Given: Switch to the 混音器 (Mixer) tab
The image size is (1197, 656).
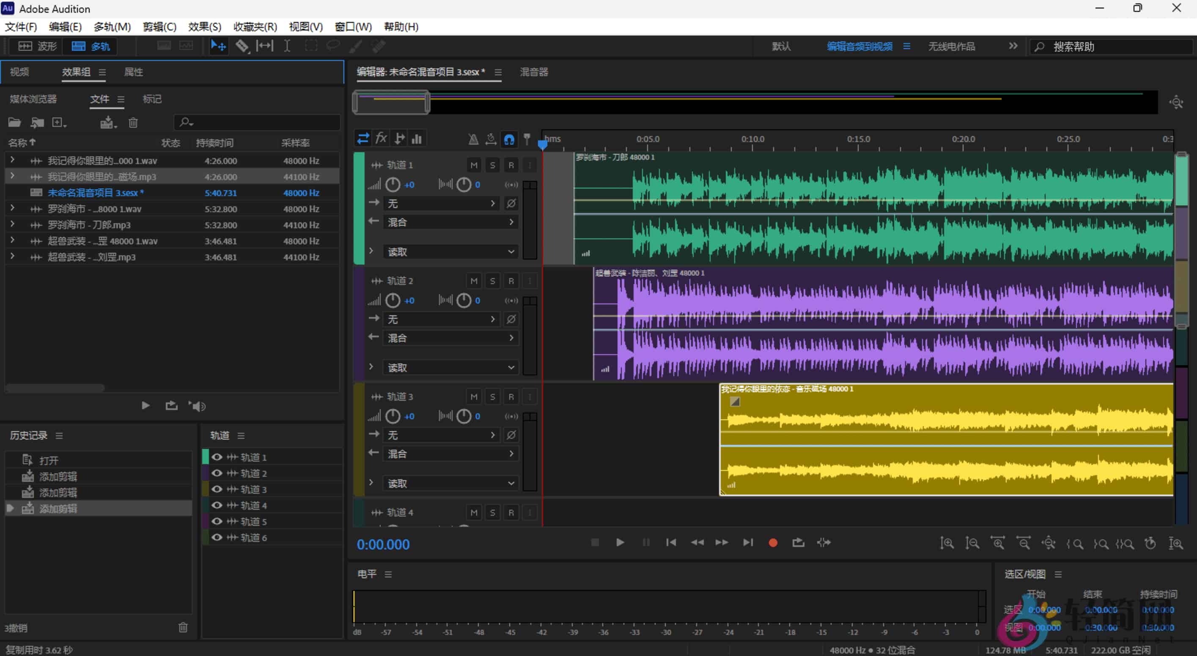Looking at the screenshot, I should (533, 72).
